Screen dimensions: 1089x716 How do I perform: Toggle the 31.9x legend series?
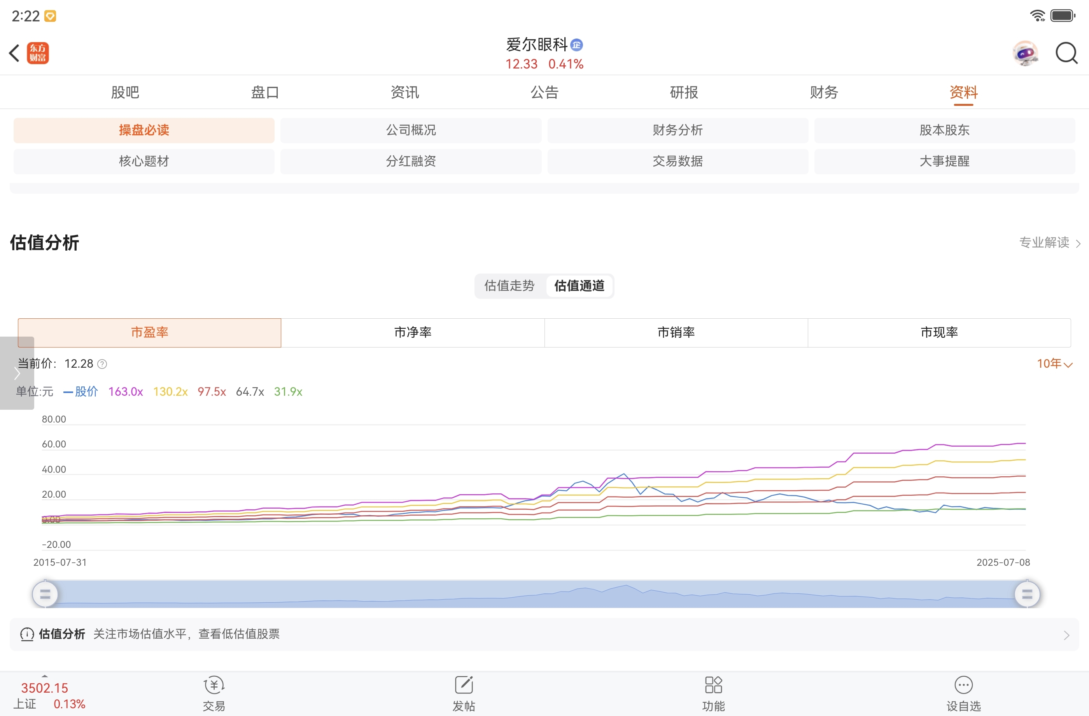(288, 392)
